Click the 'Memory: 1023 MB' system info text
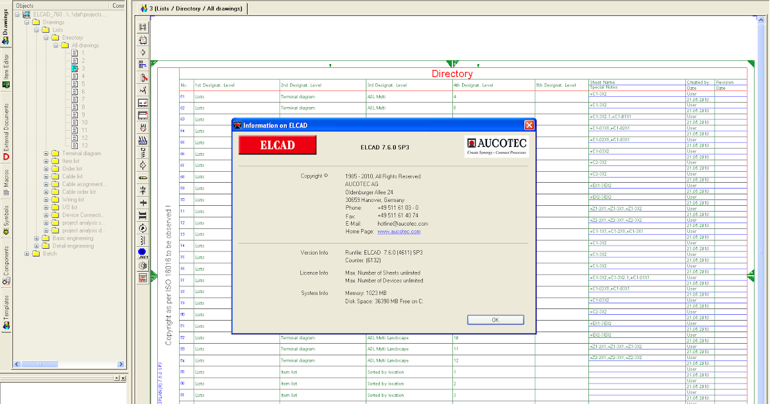Screen dimensions: 770x404 point(366,293)
